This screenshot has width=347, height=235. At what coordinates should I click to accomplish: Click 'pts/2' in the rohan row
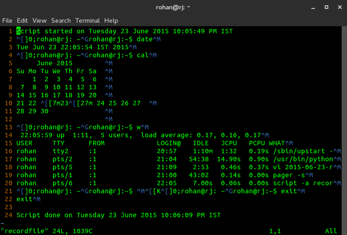point(63,159)
